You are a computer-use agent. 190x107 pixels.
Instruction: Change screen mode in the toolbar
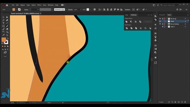pyautogui.click(x=5, y=53)
